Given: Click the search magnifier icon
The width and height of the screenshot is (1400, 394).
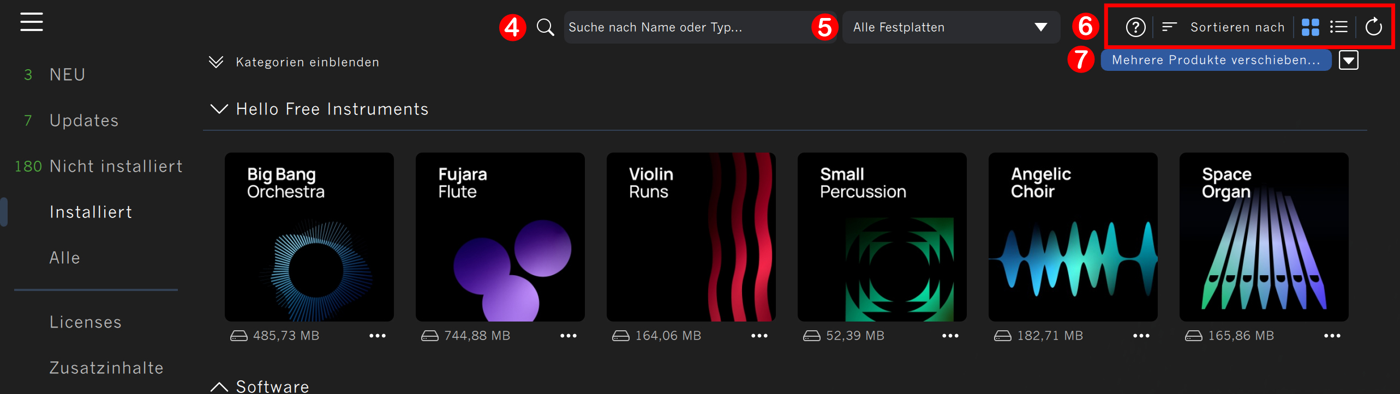Looking at the screenshot, I should (545, 27).
